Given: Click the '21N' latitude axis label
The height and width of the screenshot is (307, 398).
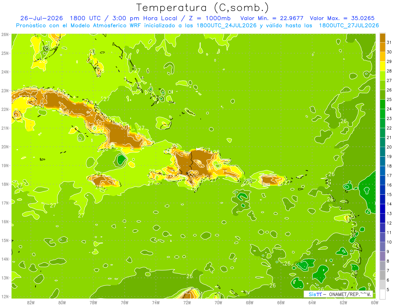Looking at the screenshot, I should click(x=5, y=128).
